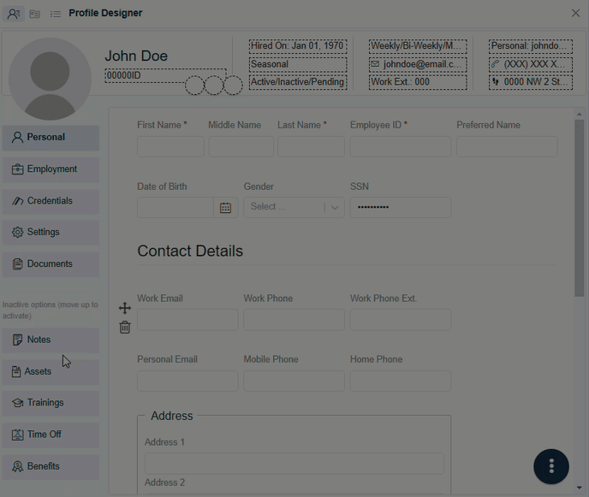Click the Employee ID input field
This screenshot has width=589, height=497.
(x=401, y=146)
